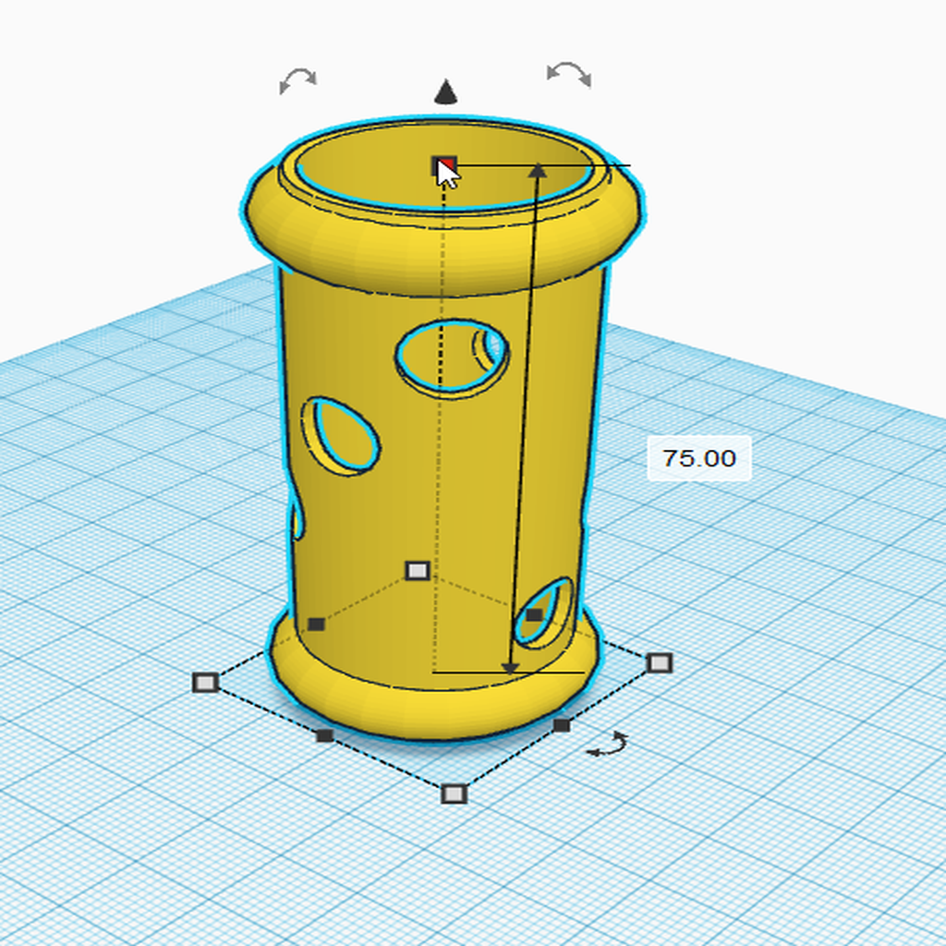This screenshot has width=946, height=946.
Task: Click the rotation arrow near the base
Action: [608, 744]
